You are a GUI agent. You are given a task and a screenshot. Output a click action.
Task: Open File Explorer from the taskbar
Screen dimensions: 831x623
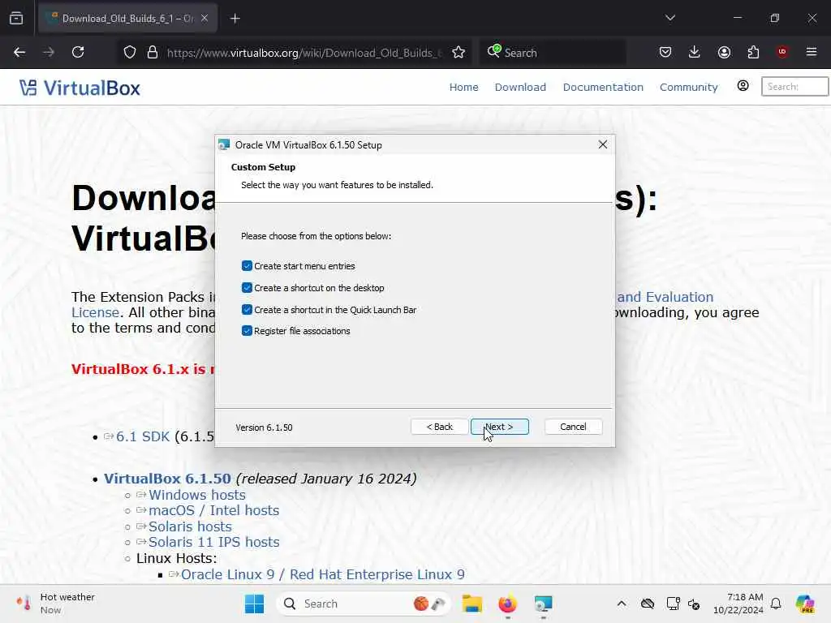[472, 604]
